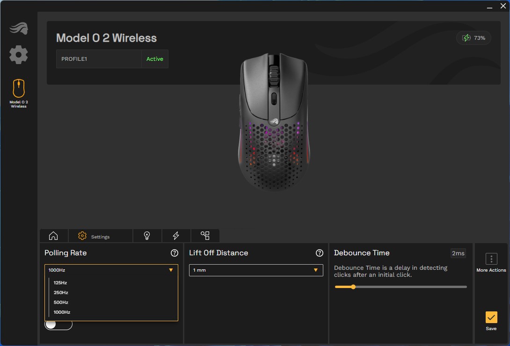Open the key binding tab icon

205,236
